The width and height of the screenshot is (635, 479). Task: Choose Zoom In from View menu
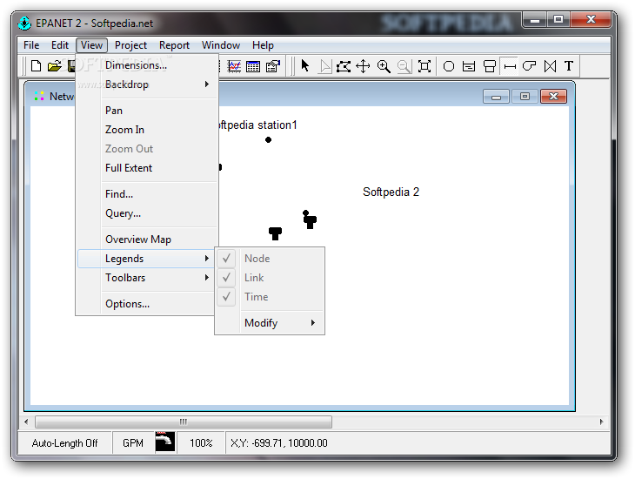tap(146, 130)
